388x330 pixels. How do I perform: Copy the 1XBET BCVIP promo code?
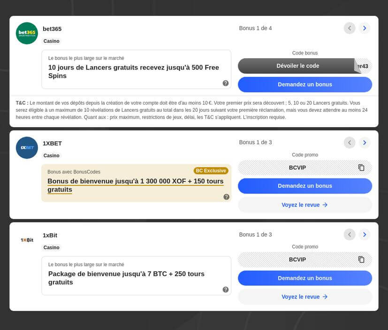tap(361, 168)
